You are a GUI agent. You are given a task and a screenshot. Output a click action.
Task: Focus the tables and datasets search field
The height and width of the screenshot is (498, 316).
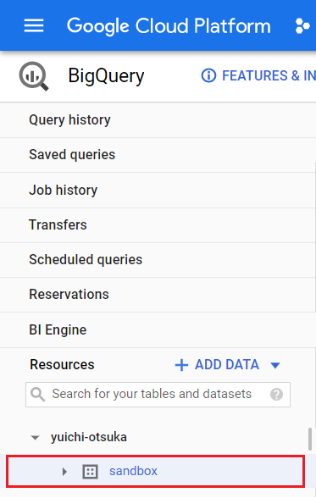click(x=158, y=395)
